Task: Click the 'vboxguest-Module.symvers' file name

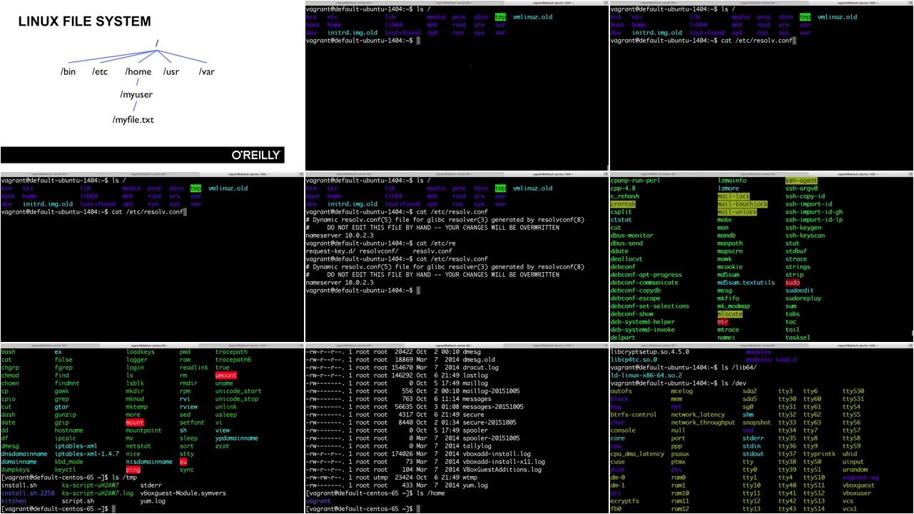Action: [183, 493]
